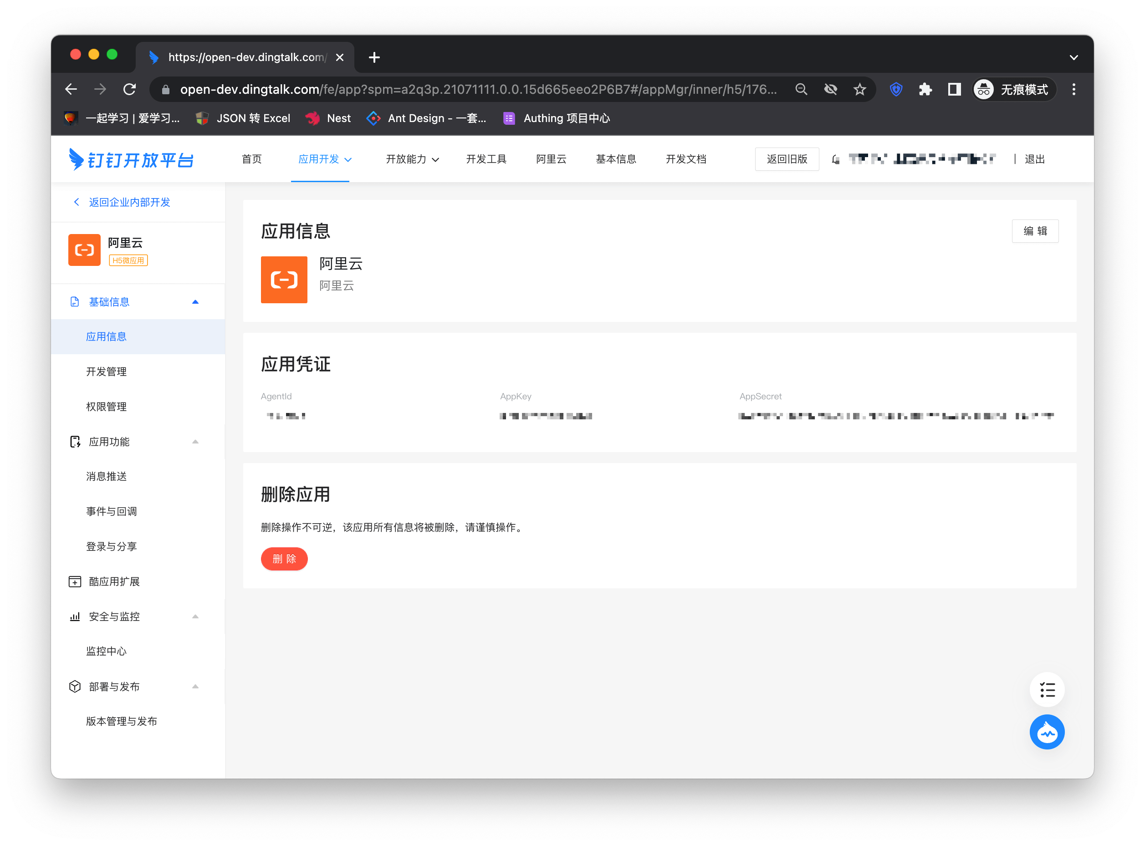Viewport: 1145px width, 846px height.
Task: Click the floating checklist icon button
Action: pos(1046,689)
